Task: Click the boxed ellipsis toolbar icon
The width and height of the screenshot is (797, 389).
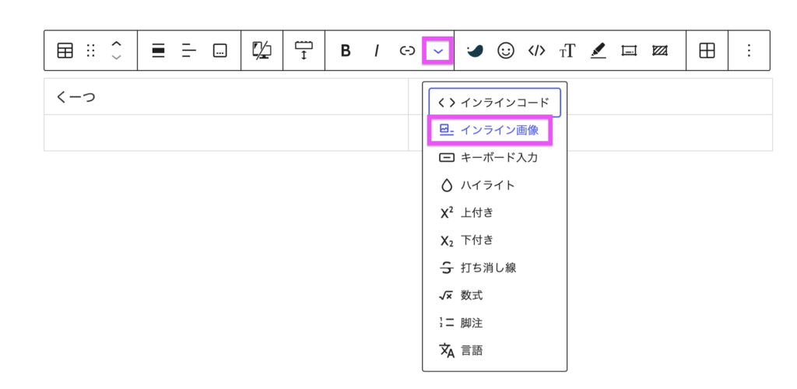Action: coord(219,51)
